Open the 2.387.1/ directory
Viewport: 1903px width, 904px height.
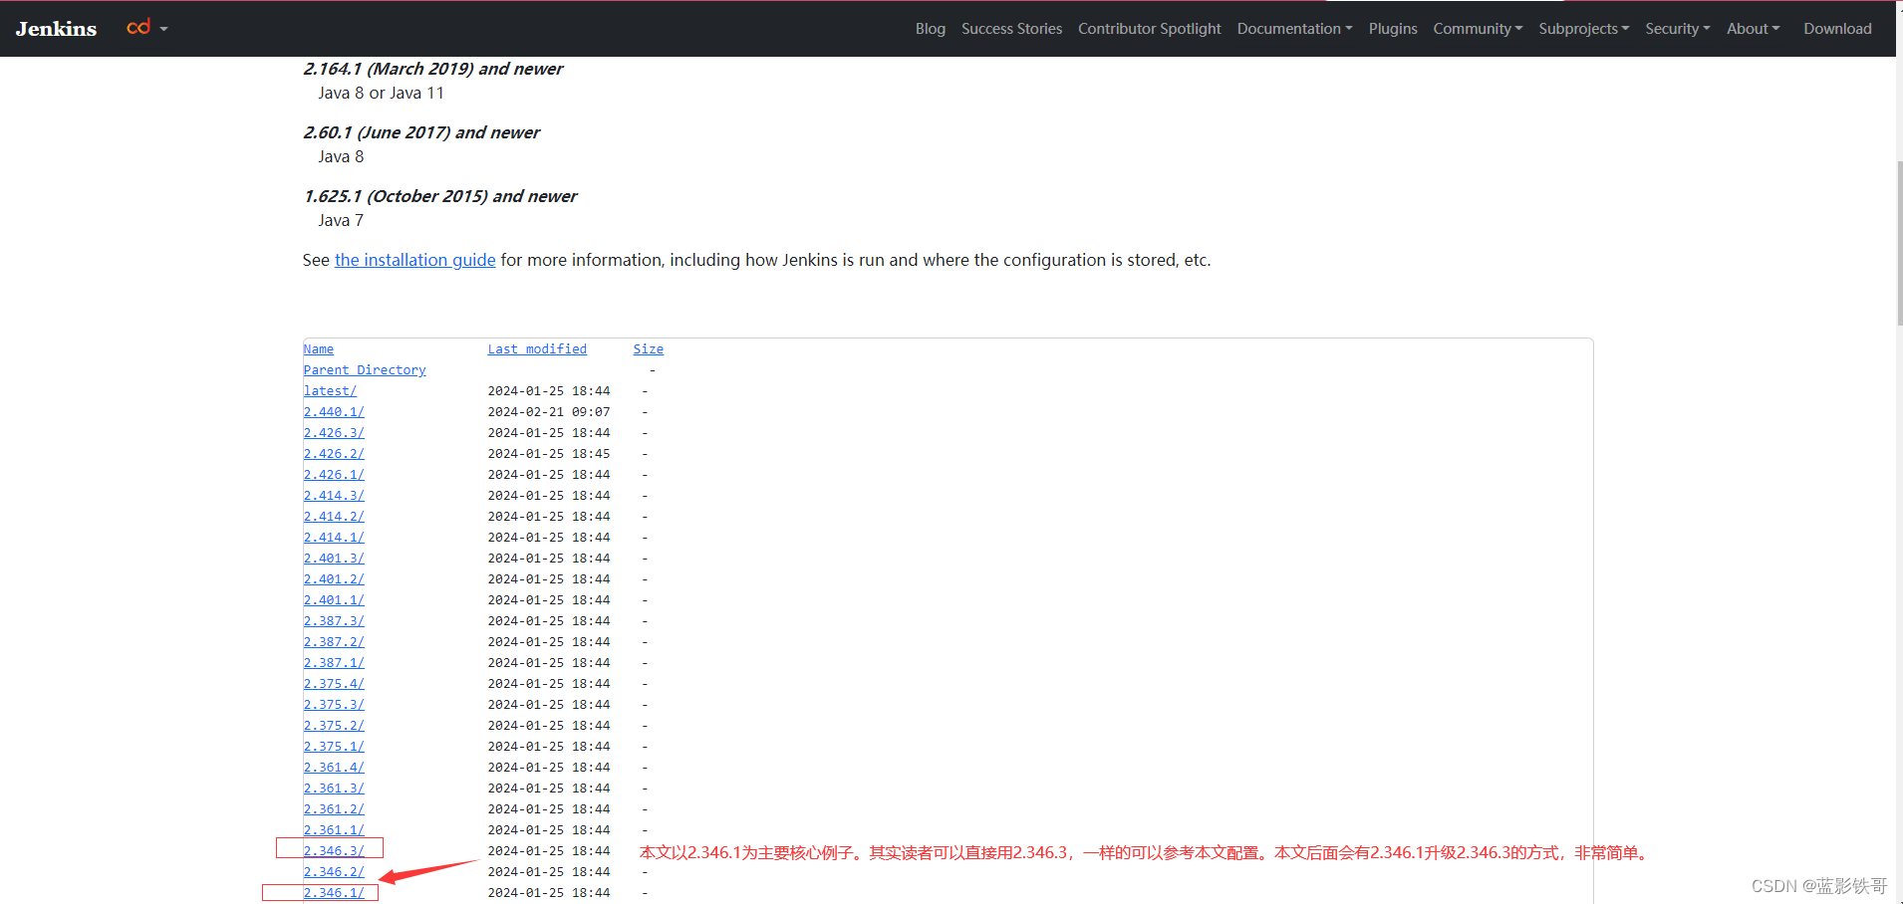pyautogui.click(x=334, y=663)
